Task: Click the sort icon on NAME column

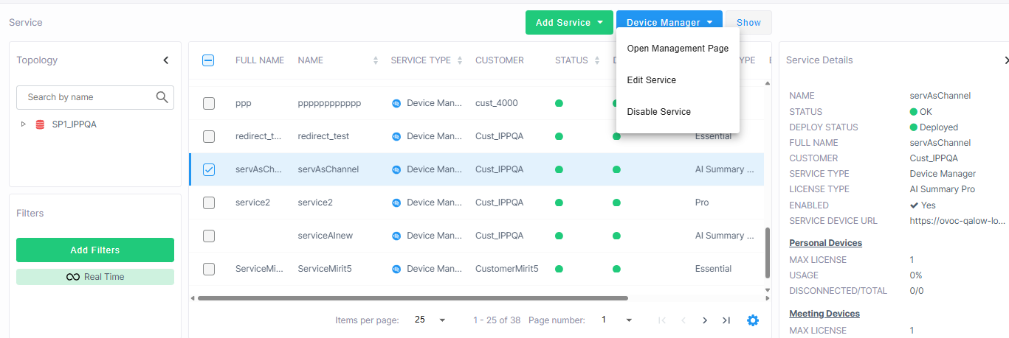Action: [376, 60]
